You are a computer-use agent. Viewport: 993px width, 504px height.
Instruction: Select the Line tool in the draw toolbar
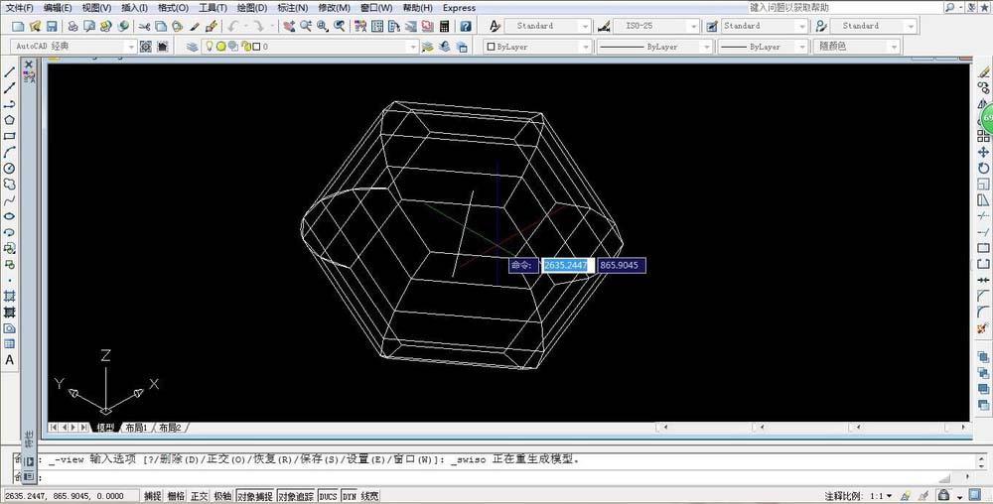point(10,72)
